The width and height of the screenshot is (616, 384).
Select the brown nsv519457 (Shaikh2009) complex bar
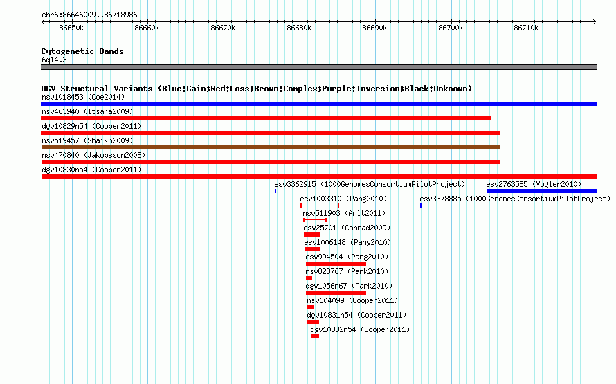[271, 147]
